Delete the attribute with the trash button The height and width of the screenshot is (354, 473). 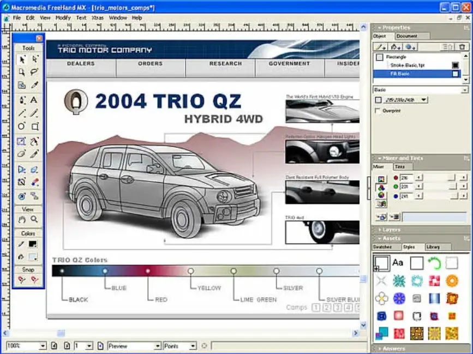tap(463, 46)
